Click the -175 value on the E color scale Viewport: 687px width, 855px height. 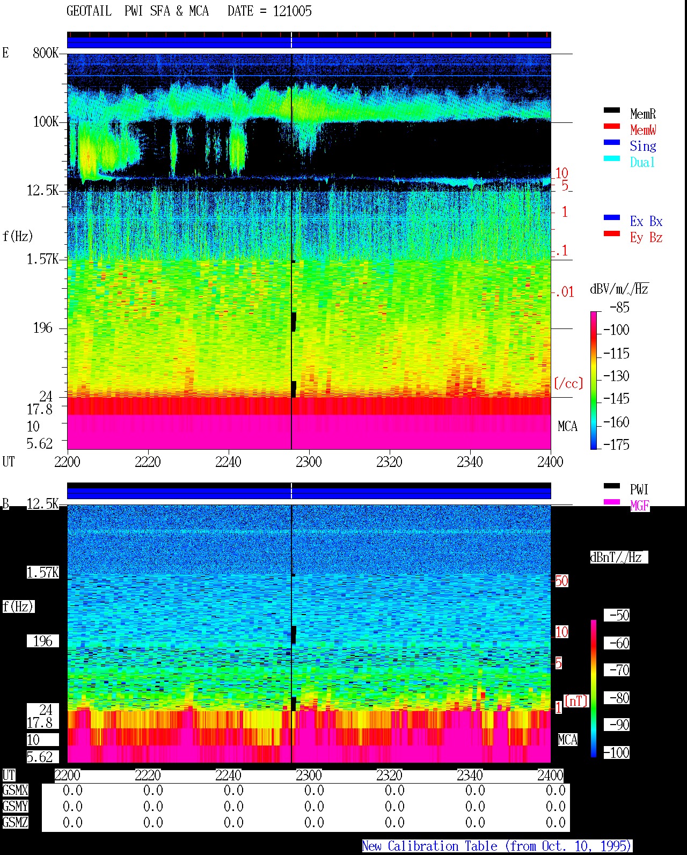(616, 445)
